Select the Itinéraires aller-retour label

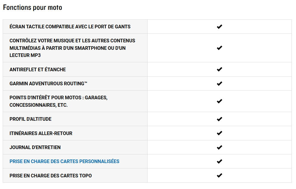(41, 133)
